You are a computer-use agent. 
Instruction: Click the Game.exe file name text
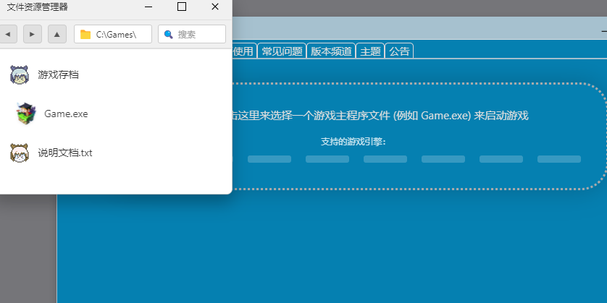pyautogui.click(x=66, y=114)
